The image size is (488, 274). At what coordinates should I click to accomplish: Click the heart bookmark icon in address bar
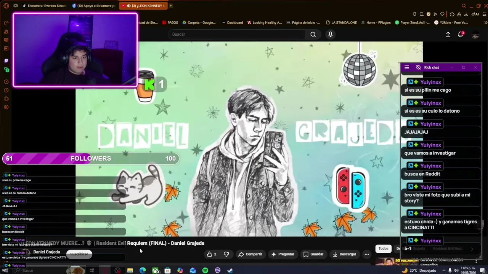pyautogui.click(x=442, y=14)
